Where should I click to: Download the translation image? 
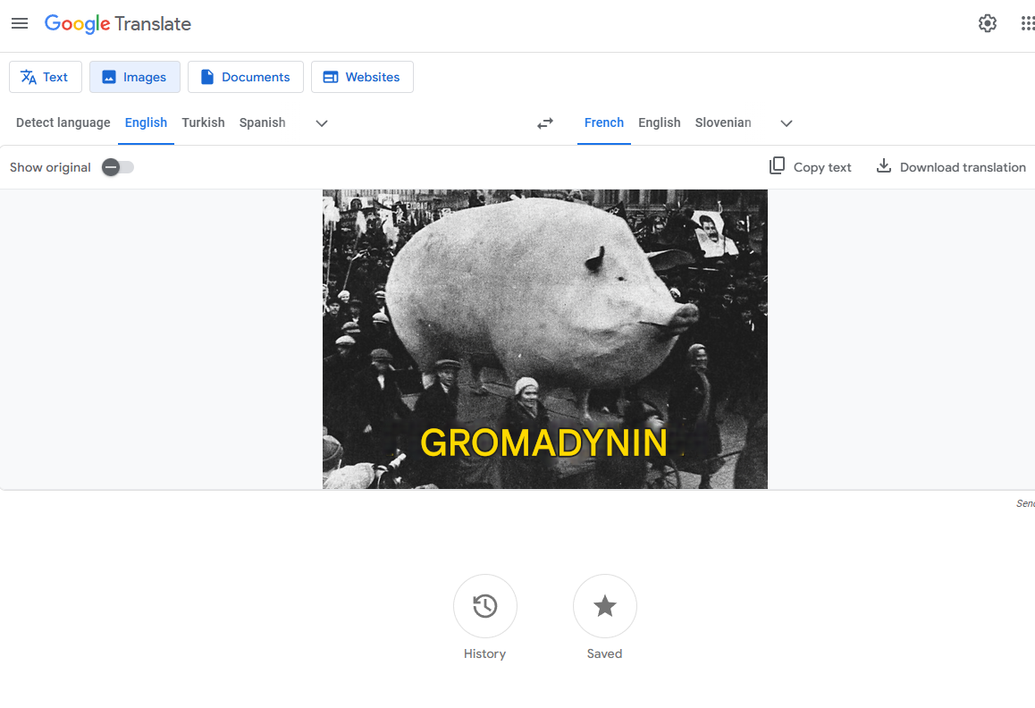pos(950,167)
